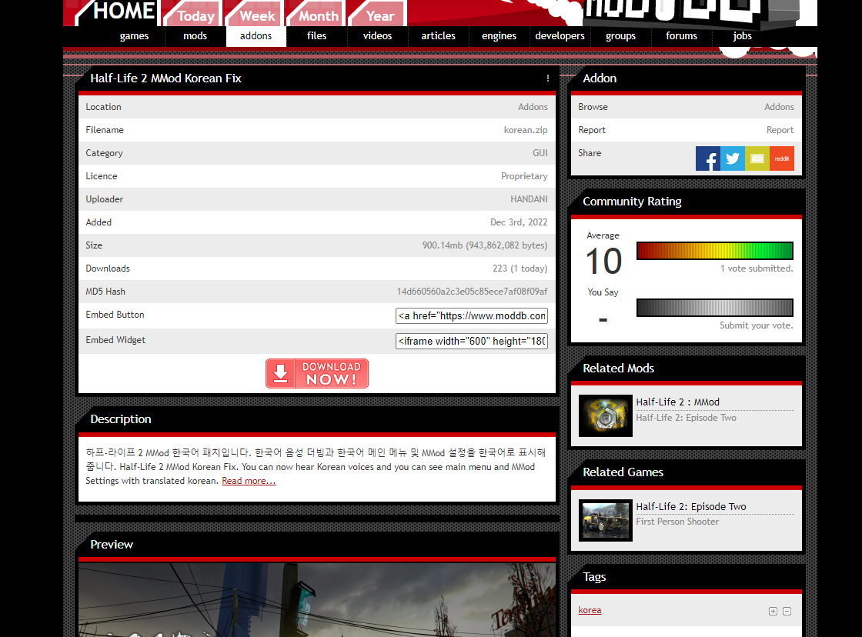Screen dimensions: 862x637
Task: Open GUI category link
Action: [x=540, y=153]
